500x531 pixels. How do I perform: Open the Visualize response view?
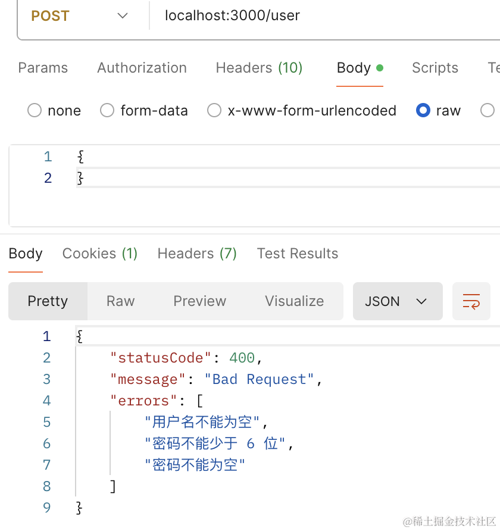(294, 301)
